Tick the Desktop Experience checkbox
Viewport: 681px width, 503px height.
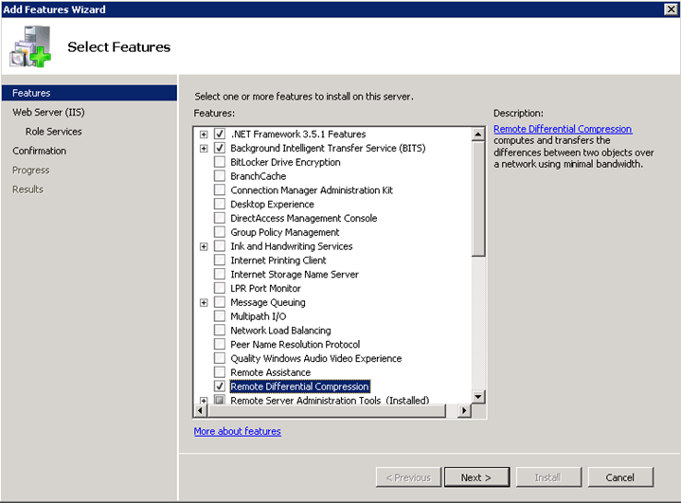pos(220,205)
